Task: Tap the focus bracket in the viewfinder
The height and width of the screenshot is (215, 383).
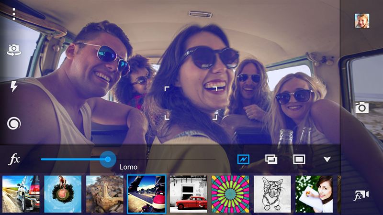Action: 191,103
